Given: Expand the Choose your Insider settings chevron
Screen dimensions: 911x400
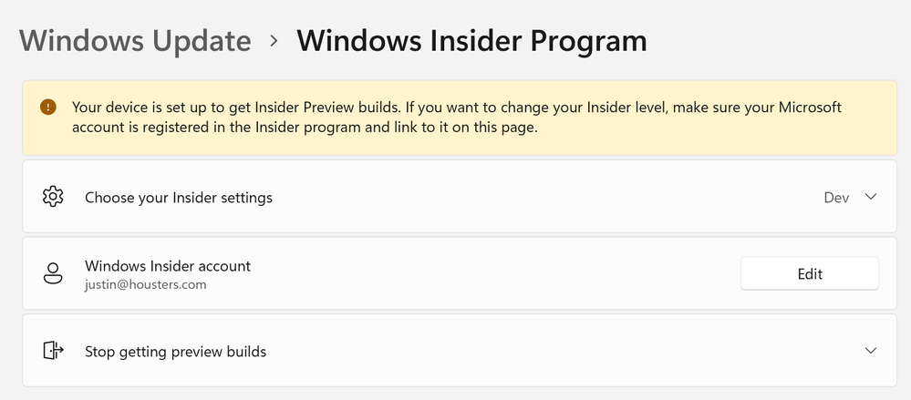Looking at the screenshot, I should pyautogui.click(x=870, y=197).
